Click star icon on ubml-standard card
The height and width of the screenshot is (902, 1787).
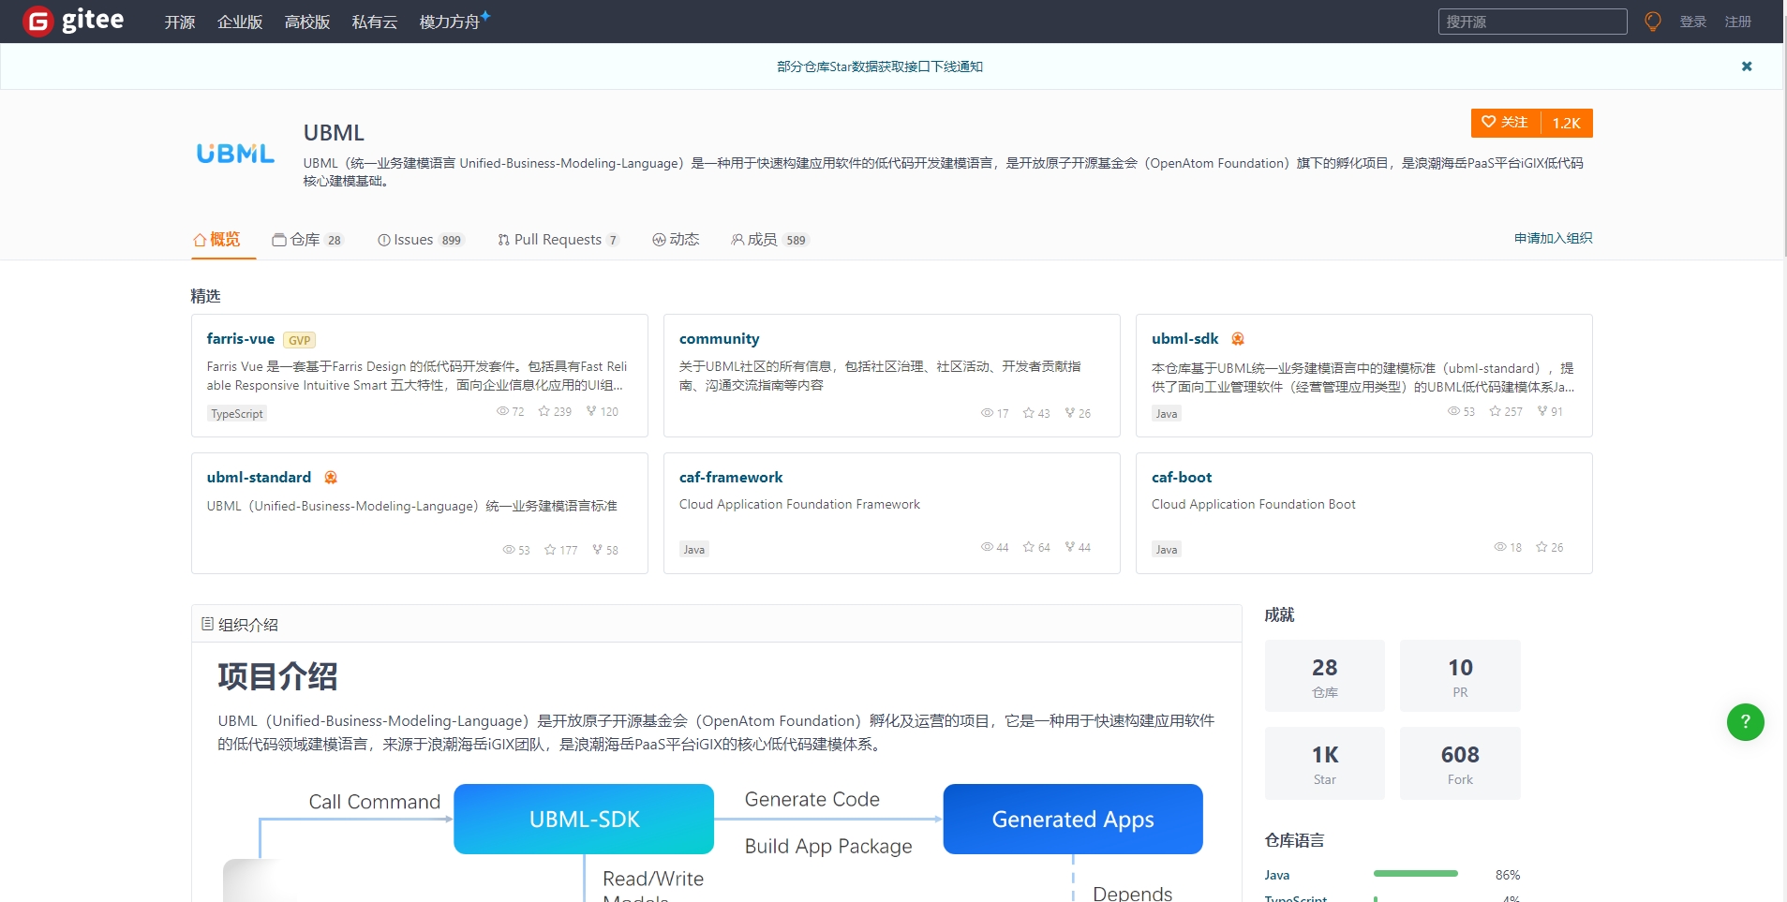pyautogui.click(x=550, y=550)
